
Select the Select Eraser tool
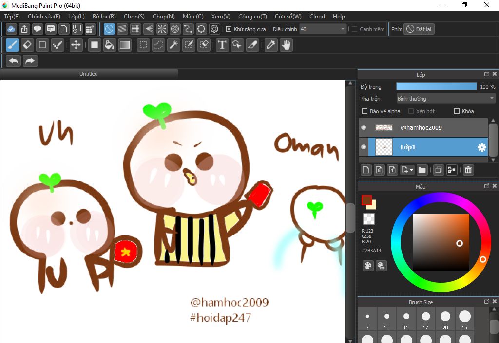[x=204, y=45]
